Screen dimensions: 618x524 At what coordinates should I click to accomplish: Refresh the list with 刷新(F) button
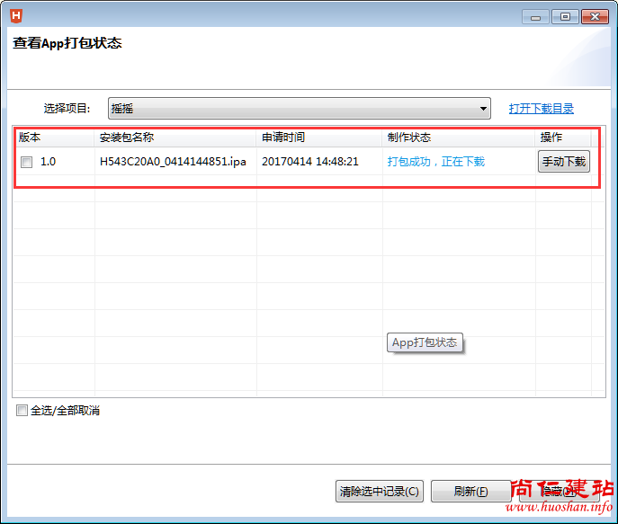[470, 491]
